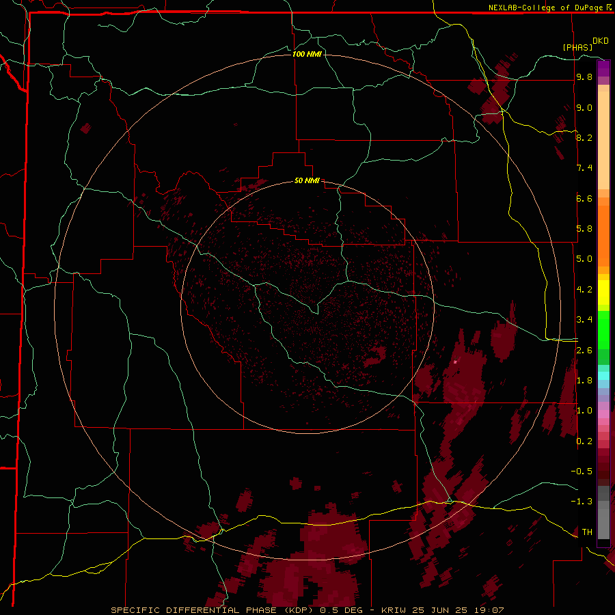Click the 7.4 value on the color scale
This screenshot has height=615, width=615.
[584, 168]
